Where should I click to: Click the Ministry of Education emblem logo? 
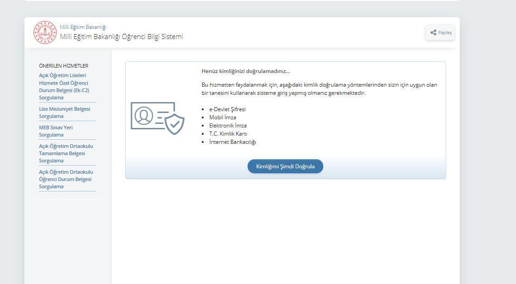click(45, 33)
